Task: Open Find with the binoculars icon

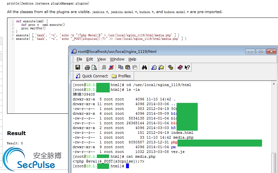Action: click(144, 67)
